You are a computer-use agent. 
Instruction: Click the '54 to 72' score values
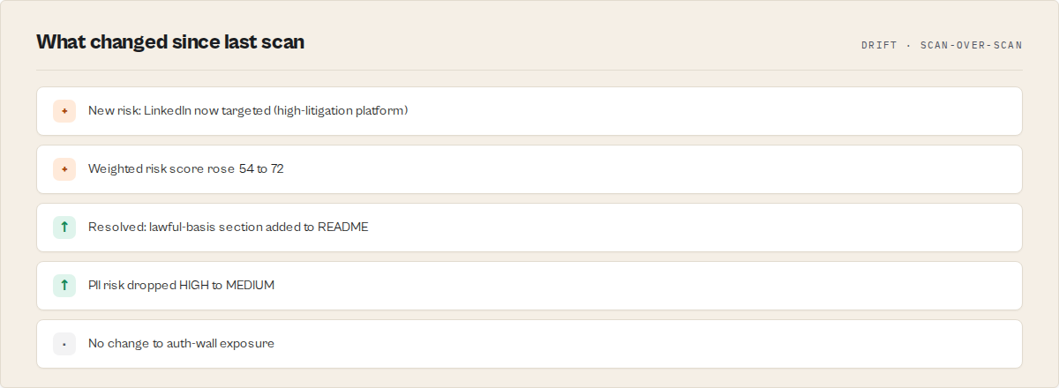261,169
